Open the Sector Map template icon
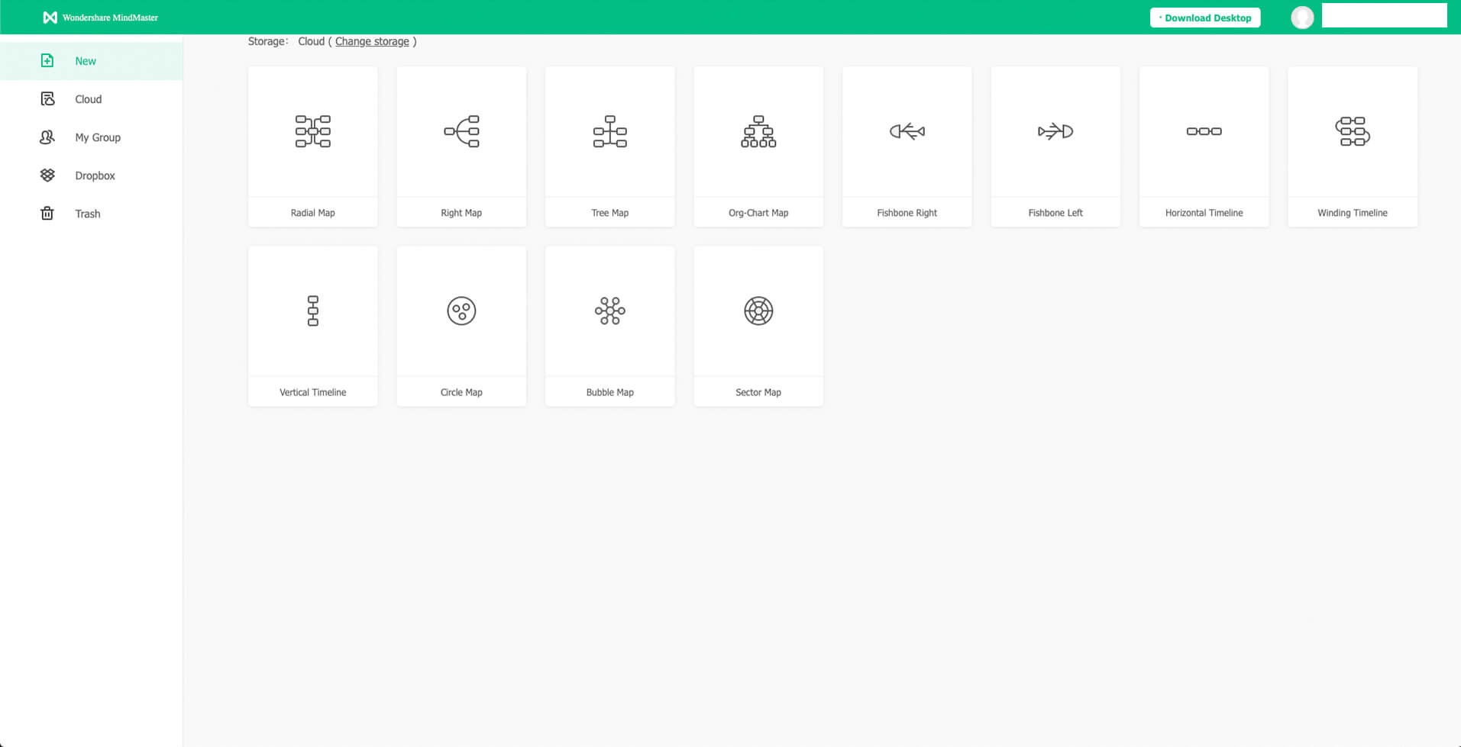This screenshot has width=1461, height=747. click(758, 311)
